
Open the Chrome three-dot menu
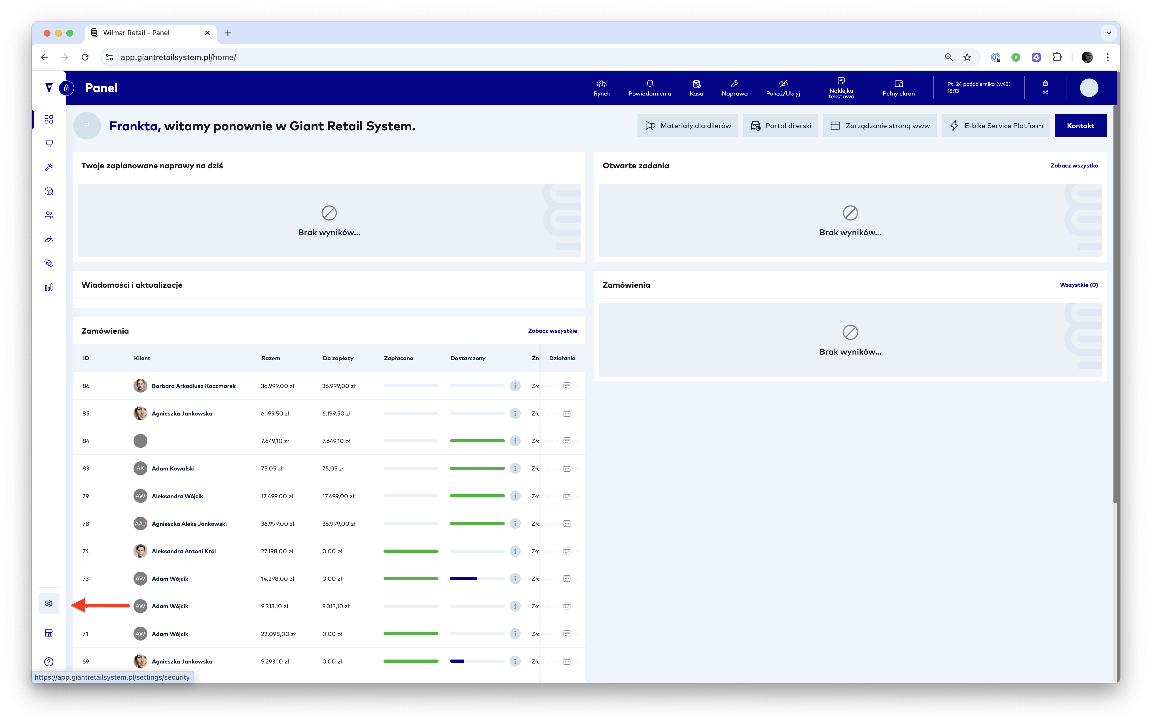1107,57
